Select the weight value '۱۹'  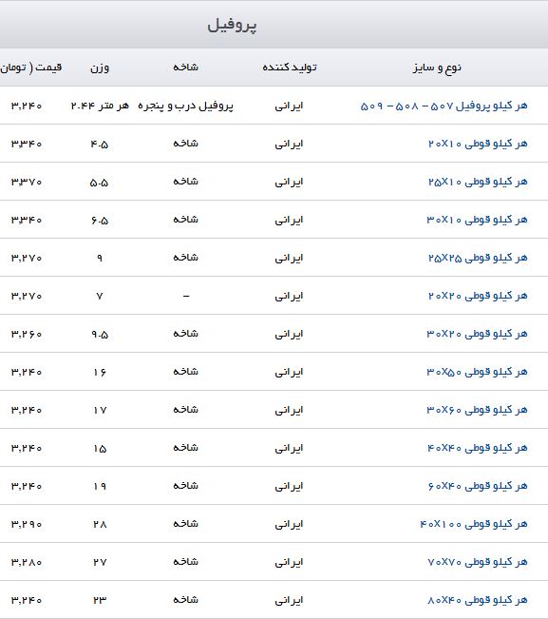click(100, 487)
